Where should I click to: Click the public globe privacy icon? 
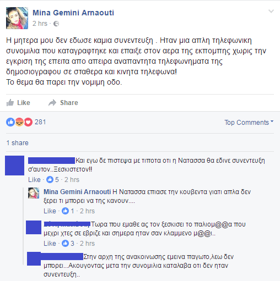(56, 24)
